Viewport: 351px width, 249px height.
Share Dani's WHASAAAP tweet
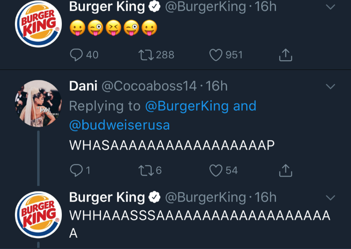pyautogui.click(x=286, y=170)
